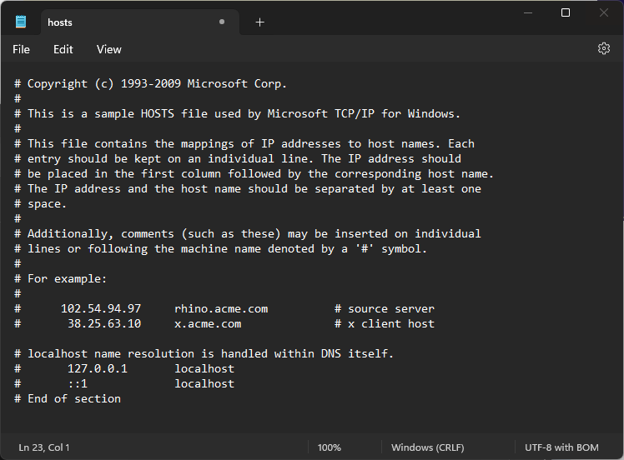Click 'localhost' next to 127.0.0.1
The image size is (624, 460).
(x=204, y=368)
